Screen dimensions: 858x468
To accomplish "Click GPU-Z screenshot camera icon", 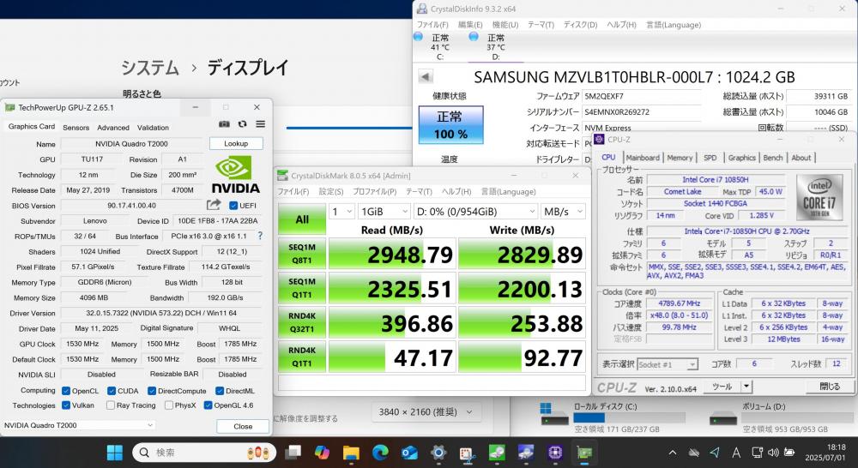I will pyautogui.click(x=224, y=124).
